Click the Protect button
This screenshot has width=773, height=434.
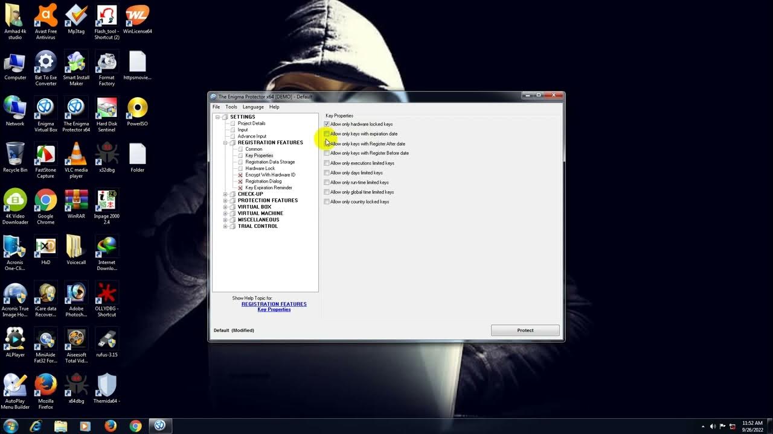[525, 330]
